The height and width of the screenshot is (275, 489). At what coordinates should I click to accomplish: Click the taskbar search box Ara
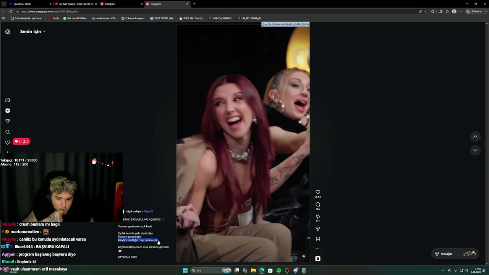[212, 270]
